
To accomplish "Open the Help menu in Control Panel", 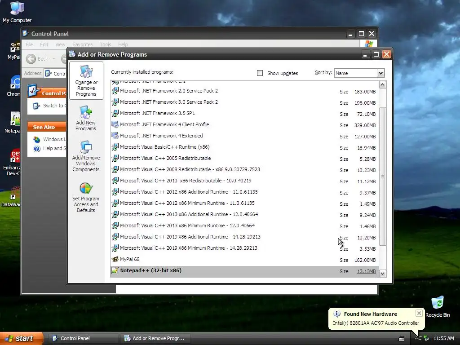I will (x=123, y=44).
